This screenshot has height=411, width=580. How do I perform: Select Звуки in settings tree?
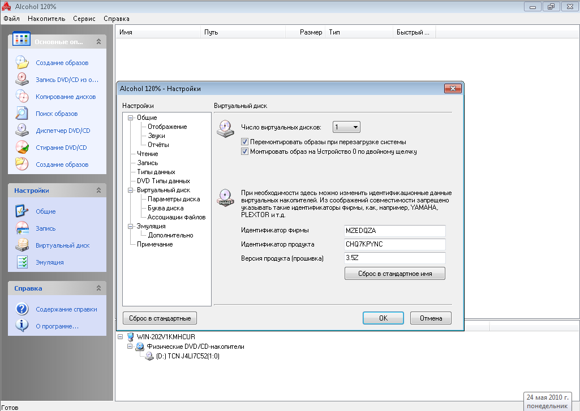(157, 136)
